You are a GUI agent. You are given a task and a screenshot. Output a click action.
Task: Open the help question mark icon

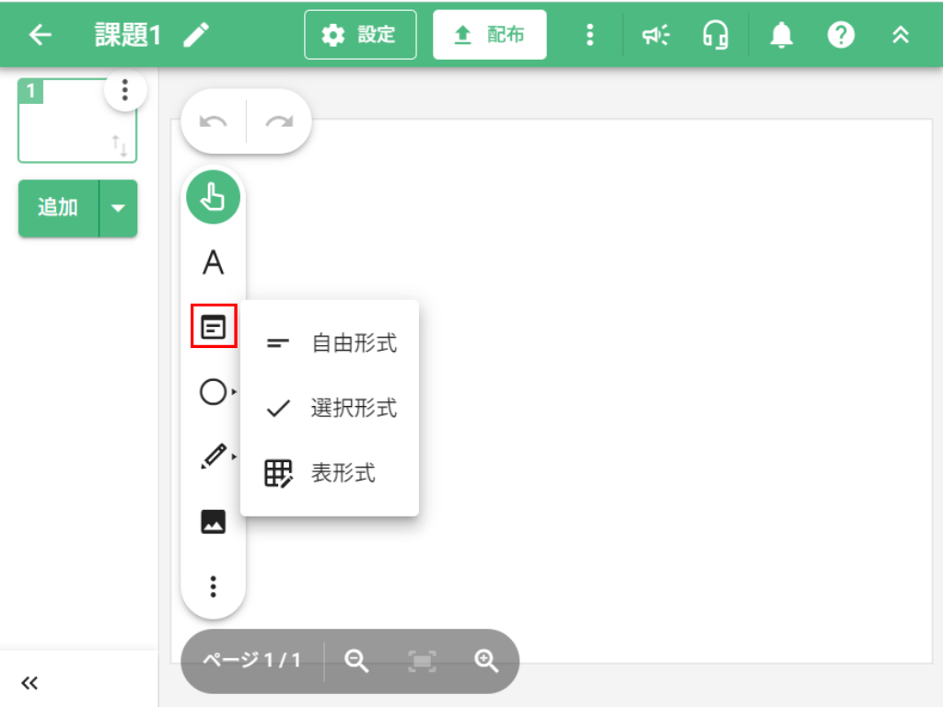click(x=841, y=35)
